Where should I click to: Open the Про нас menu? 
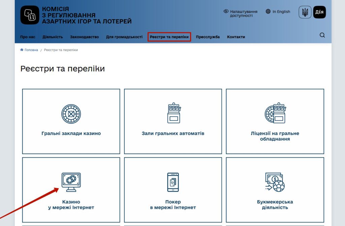click(x=28, y=37)
